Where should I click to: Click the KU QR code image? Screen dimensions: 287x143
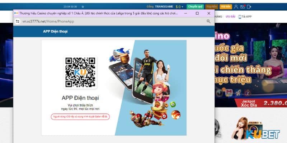[80, 72]
